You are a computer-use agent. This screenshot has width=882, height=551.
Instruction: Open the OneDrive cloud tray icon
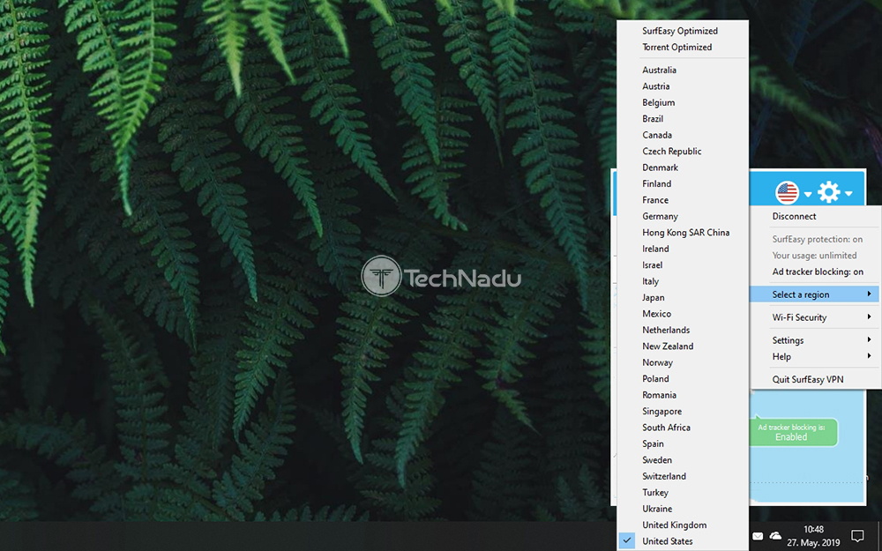(x=775, y=536)
